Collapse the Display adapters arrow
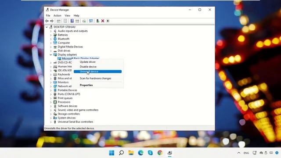 pyautogui.click(x=51, y=54)
